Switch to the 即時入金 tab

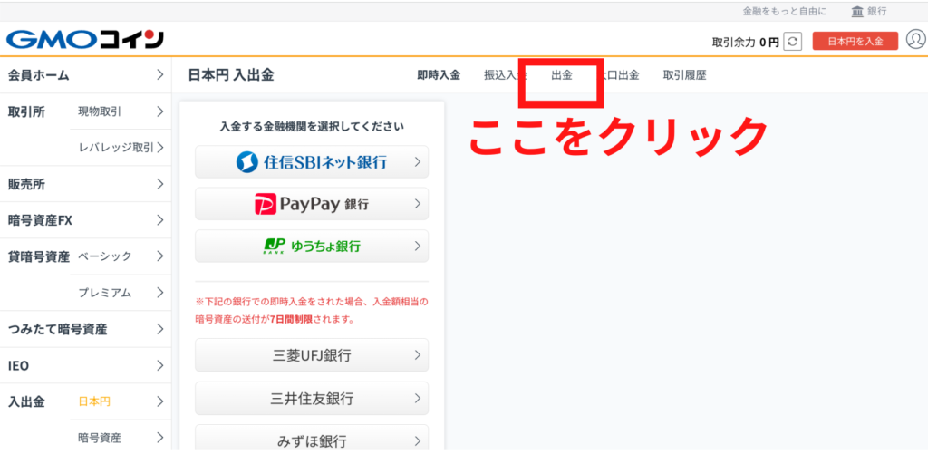[x=439, y=75]
